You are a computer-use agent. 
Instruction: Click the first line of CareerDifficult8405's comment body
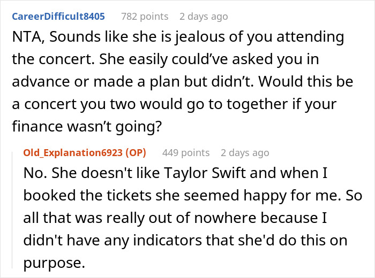(x=177, y=38)
